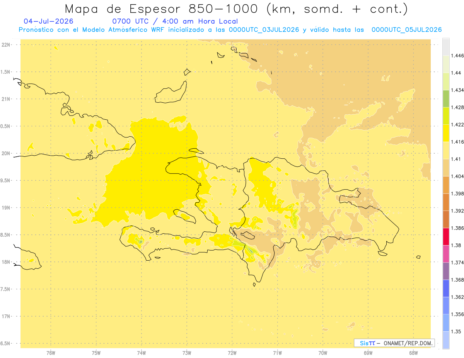Select the pale blue segment below 1.35
The width and height of the screenshot is (464, 358).
tap(446, 340)
